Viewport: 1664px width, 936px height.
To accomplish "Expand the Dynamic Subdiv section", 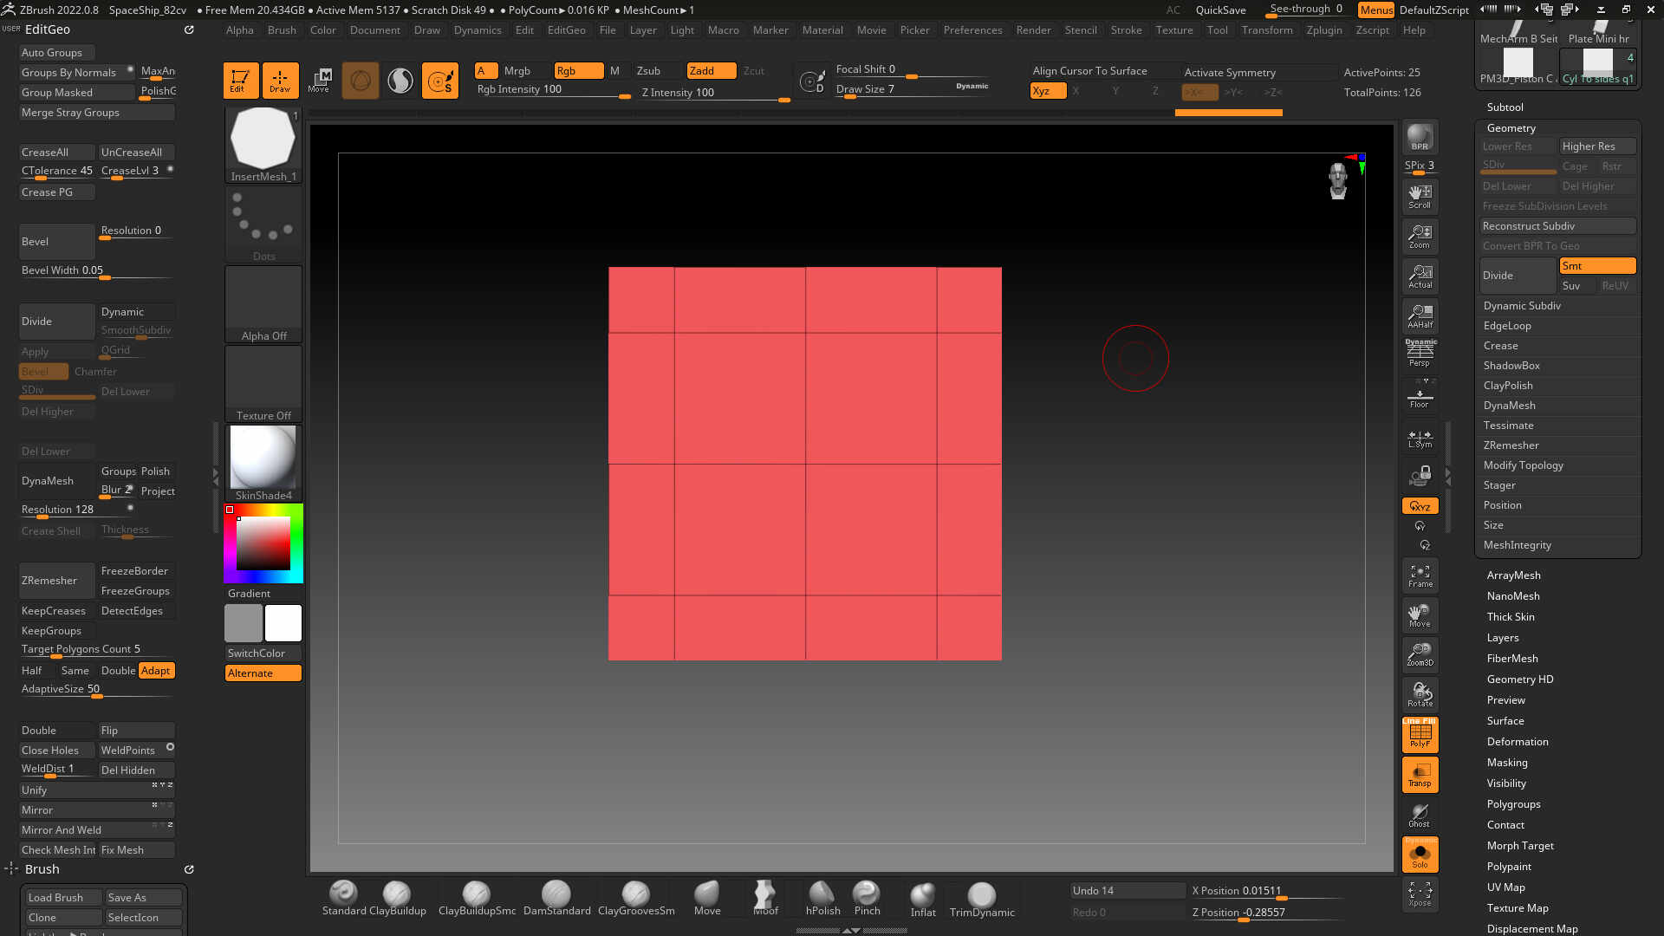I will (1521, 306).
